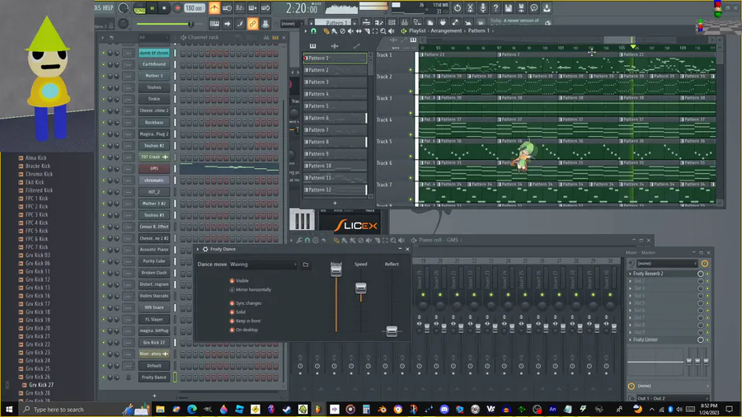Open the Fruity Limiter slot arrow
Screen dimensions: 742x417
631,340
